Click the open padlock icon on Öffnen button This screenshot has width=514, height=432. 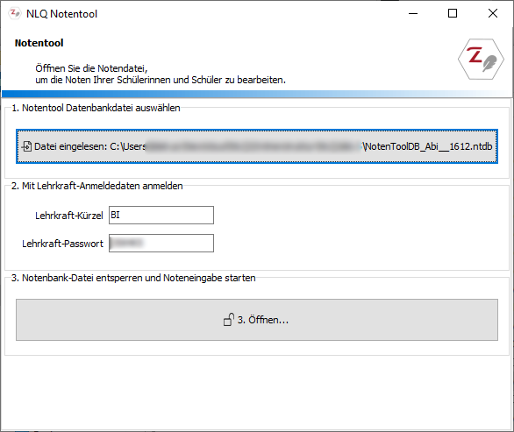click(x=228, y=320)
